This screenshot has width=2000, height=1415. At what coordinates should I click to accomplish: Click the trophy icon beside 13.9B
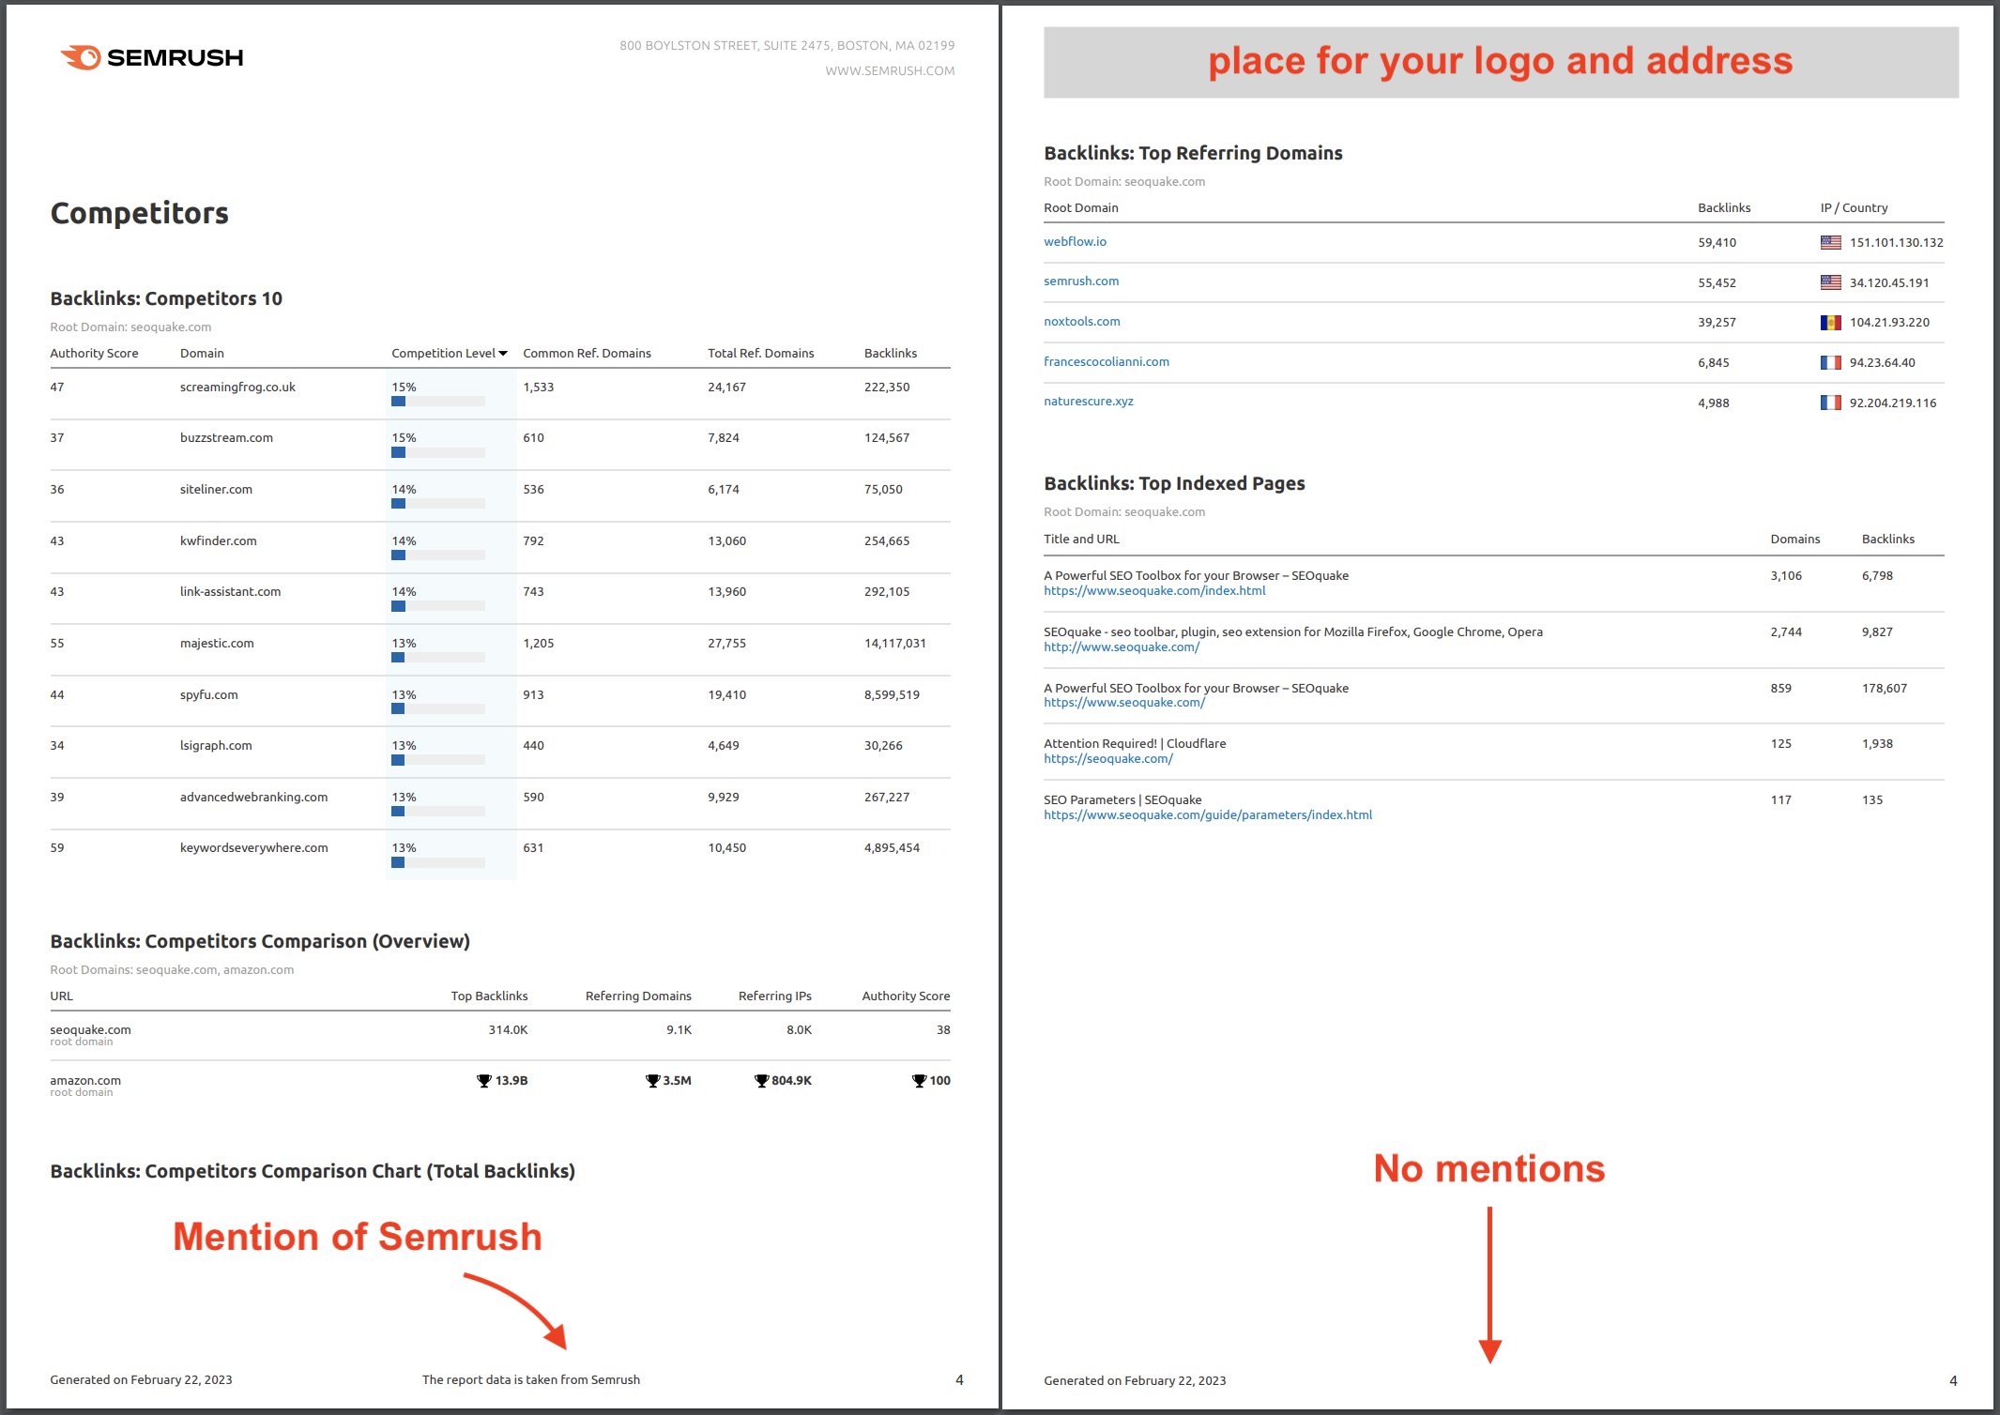coord(484,1081)
